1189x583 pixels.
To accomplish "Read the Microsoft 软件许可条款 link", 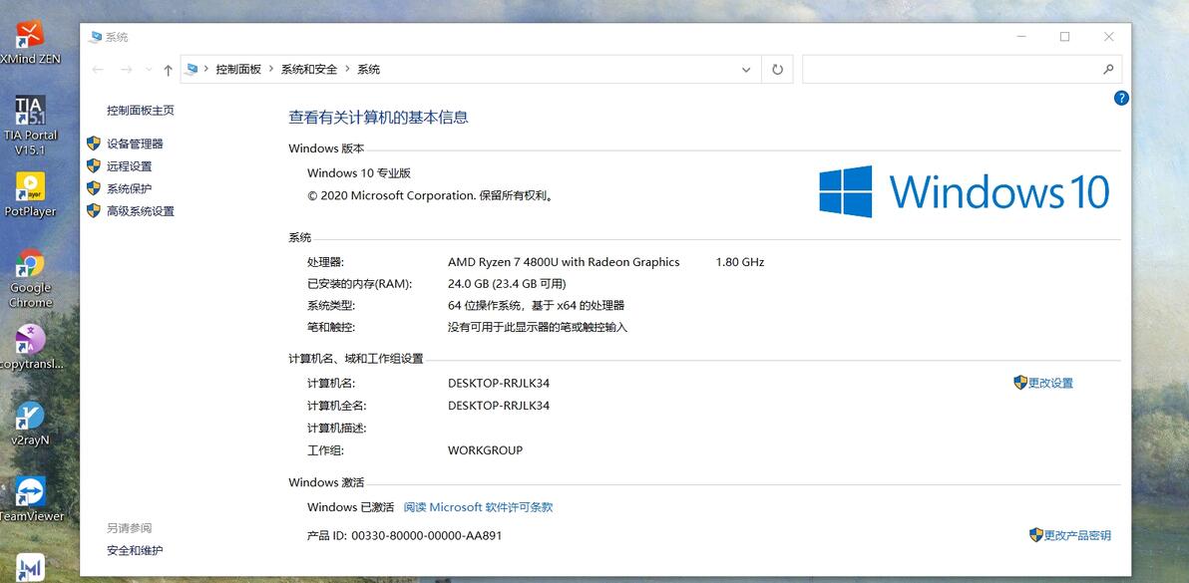I will point(478,507).
